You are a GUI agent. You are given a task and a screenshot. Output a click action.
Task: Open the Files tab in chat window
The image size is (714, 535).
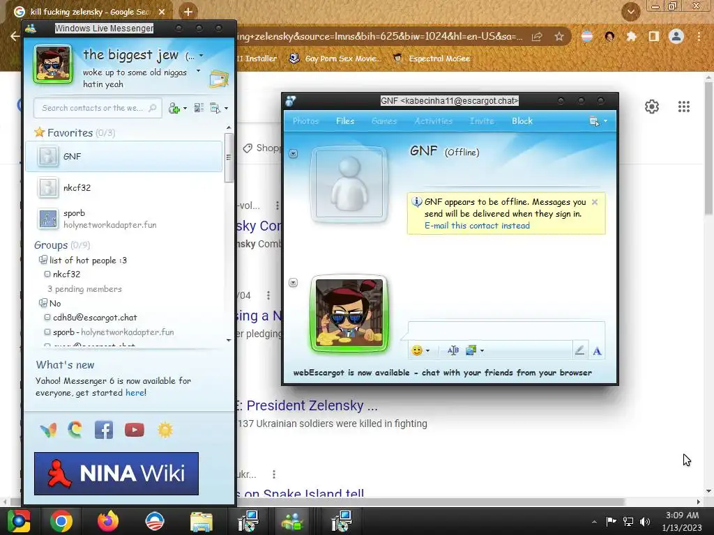[x=344, y=121]
